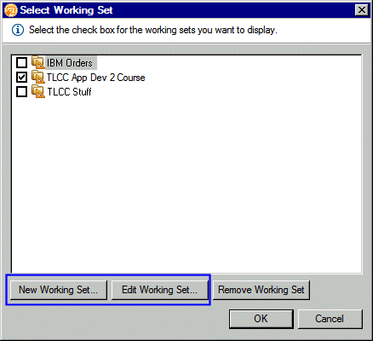The height and width of the screenshot is (341, 373).
Task: Confirm selection with OK button
Action: [261, 319]
